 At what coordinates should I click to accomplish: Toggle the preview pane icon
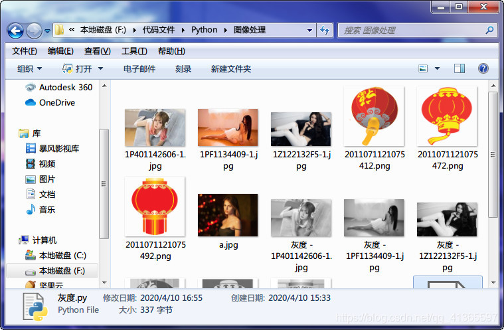(x=460, y=68)
